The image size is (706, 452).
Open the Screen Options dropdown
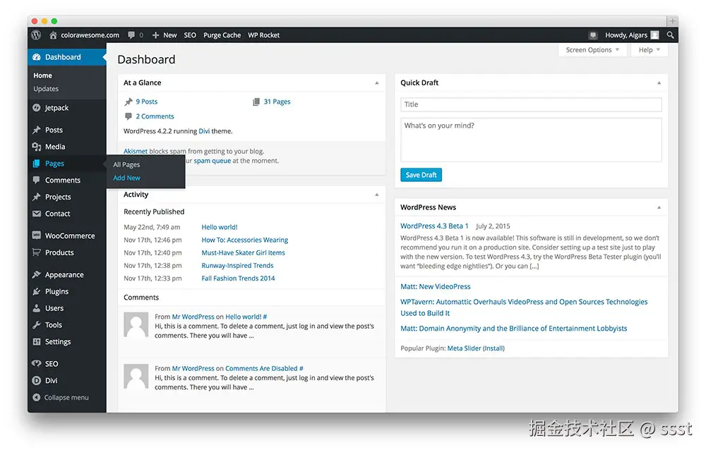[592, 50]
